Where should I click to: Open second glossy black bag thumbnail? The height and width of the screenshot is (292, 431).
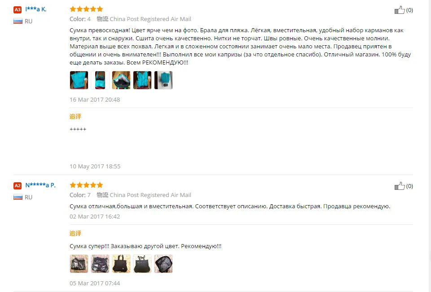[100, 264]
